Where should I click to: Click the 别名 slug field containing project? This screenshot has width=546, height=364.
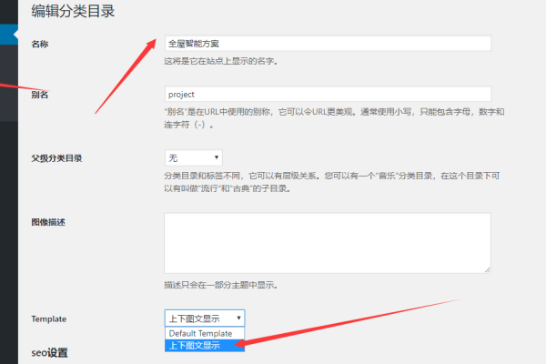(x=328, y=94)
